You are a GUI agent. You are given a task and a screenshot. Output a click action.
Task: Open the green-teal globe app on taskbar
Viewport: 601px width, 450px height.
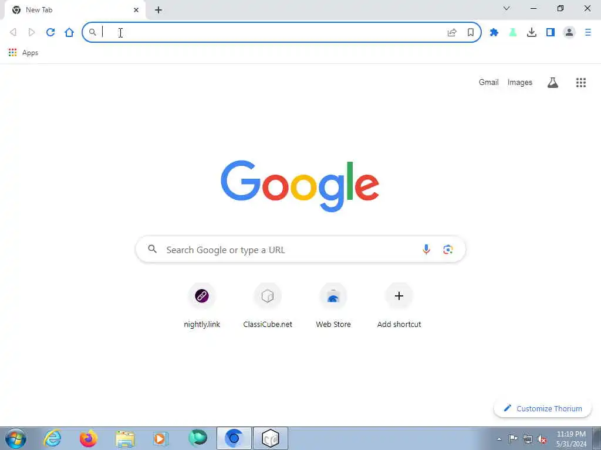198,438
